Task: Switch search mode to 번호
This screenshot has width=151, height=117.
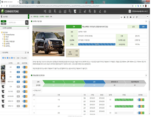Action: (3, 21)
